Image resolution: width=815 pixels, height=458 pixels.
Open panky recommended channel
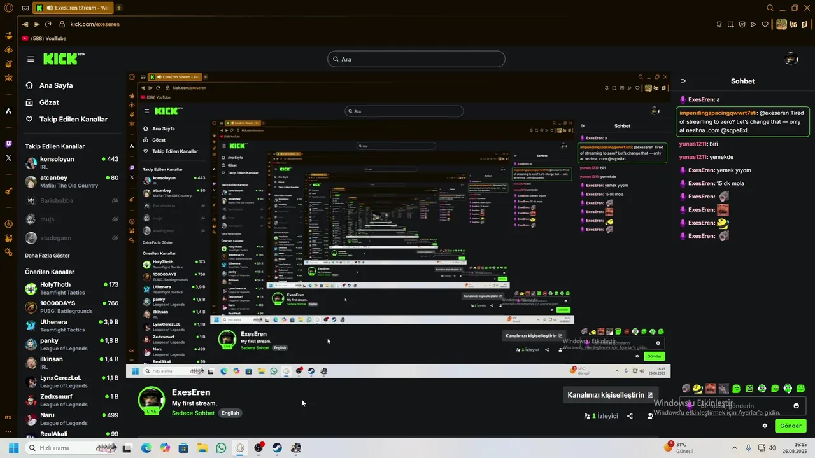pyautogui.click(x=71, y=344)
